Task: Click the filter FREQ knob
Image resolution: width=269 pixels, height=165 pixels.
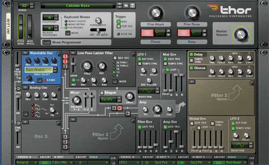Action: pos(87,66)
